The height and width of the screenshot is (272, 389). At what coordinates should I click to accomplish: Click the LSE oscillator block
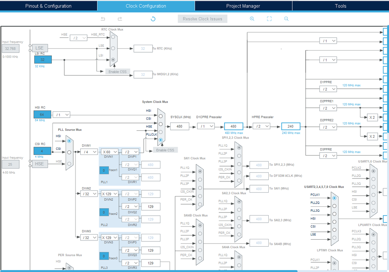(39, 48)
